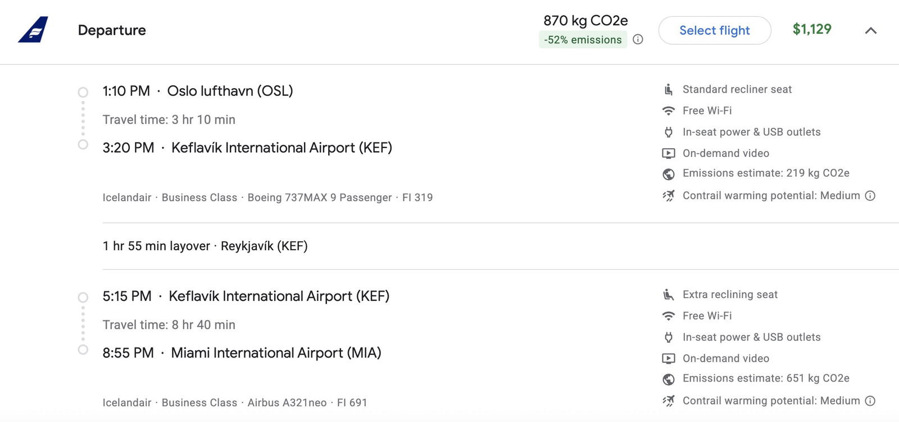The width and height of the screenshot is (899, 422).
Task: Collapse the departure flight details chevron
Action: click(870, 30)
